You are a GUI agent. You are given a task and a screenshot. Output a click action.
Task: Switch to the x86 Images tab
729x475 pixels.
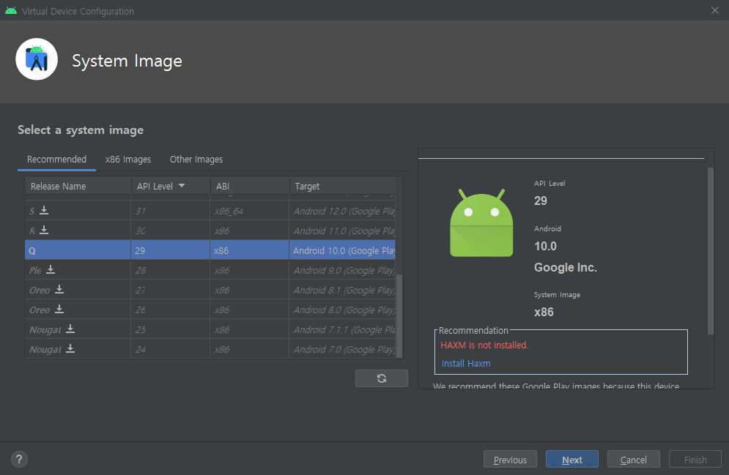[x=128, y=160]
